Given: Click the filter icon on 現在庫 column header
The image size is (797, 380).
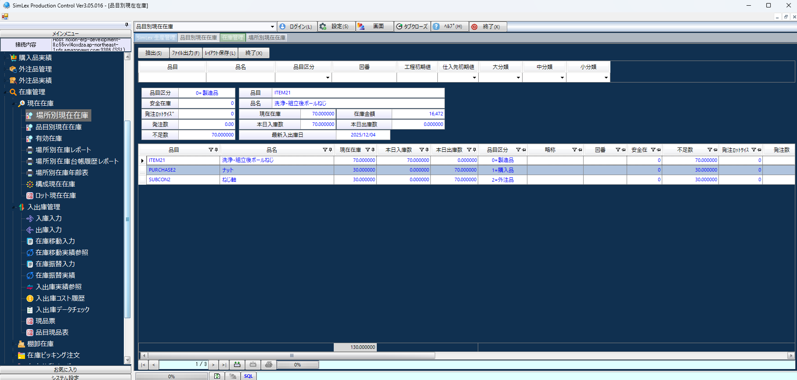Looking at the screenshot, I should [368, 150].
